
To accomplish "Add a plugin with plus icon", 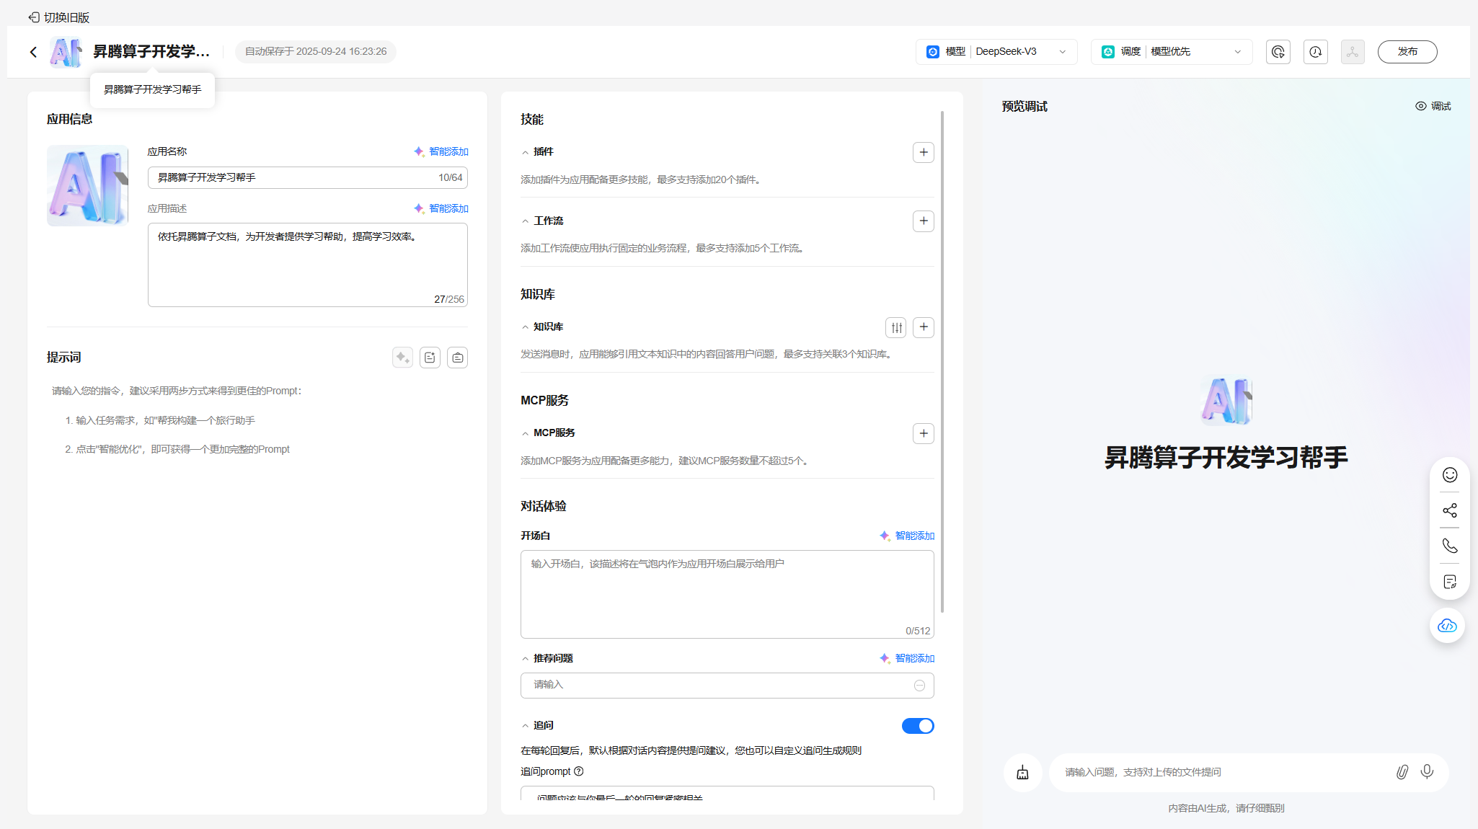I will tap(923, 152).
